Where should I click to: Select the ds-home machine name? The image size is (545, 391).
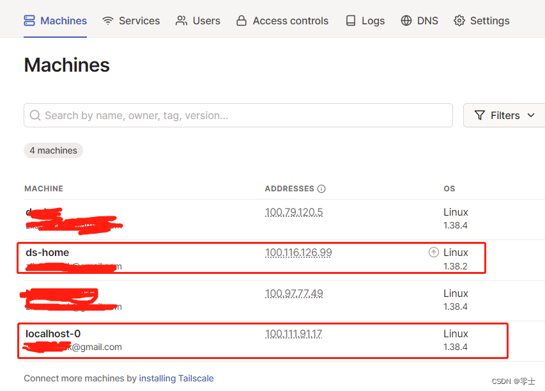pos(47,252)
